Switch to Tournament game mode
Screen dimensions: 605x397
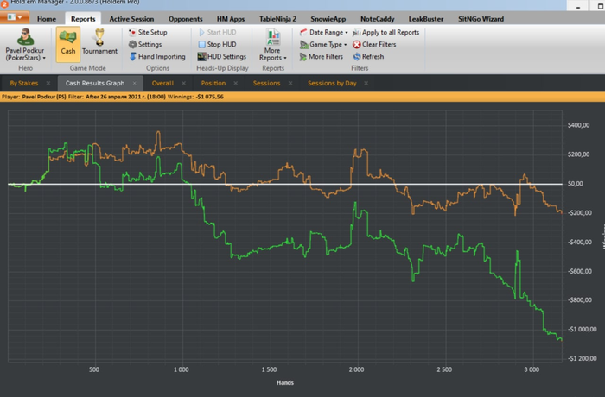99,41
